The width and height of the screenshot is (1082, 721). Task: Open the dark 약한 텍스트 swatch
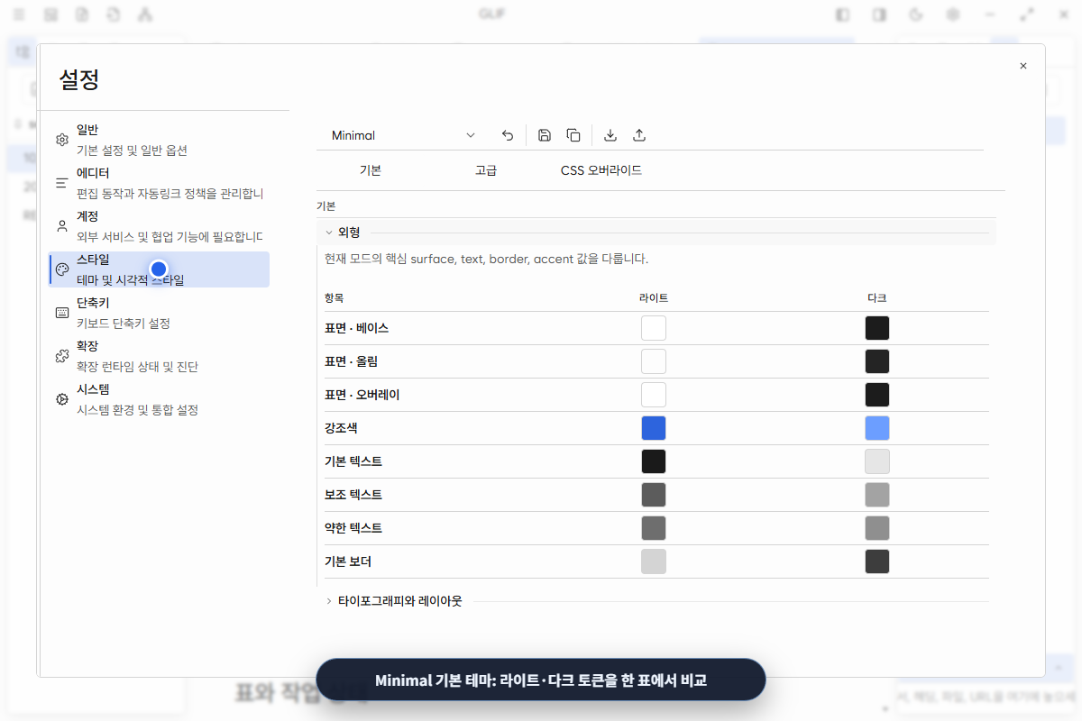(877, 528)
